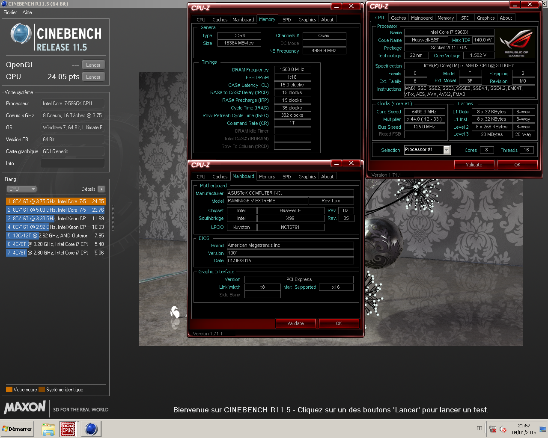Open About tab in processor CPU-Z window
The height and width of the screenshot is (438, 548).
[506, 18]
